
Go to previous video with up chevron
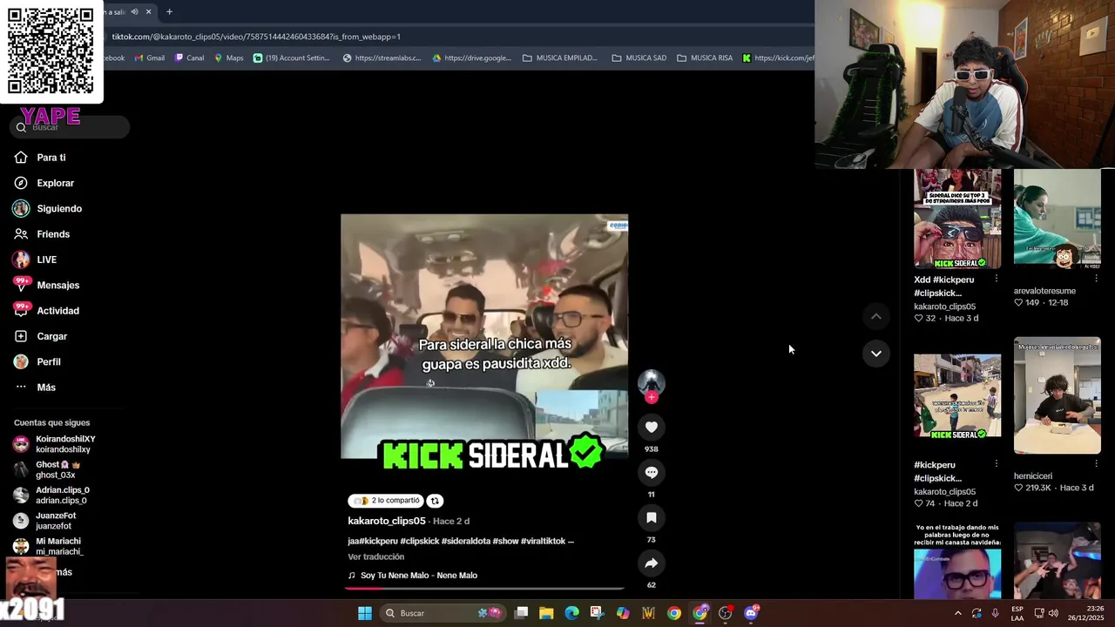coord(875,316)
